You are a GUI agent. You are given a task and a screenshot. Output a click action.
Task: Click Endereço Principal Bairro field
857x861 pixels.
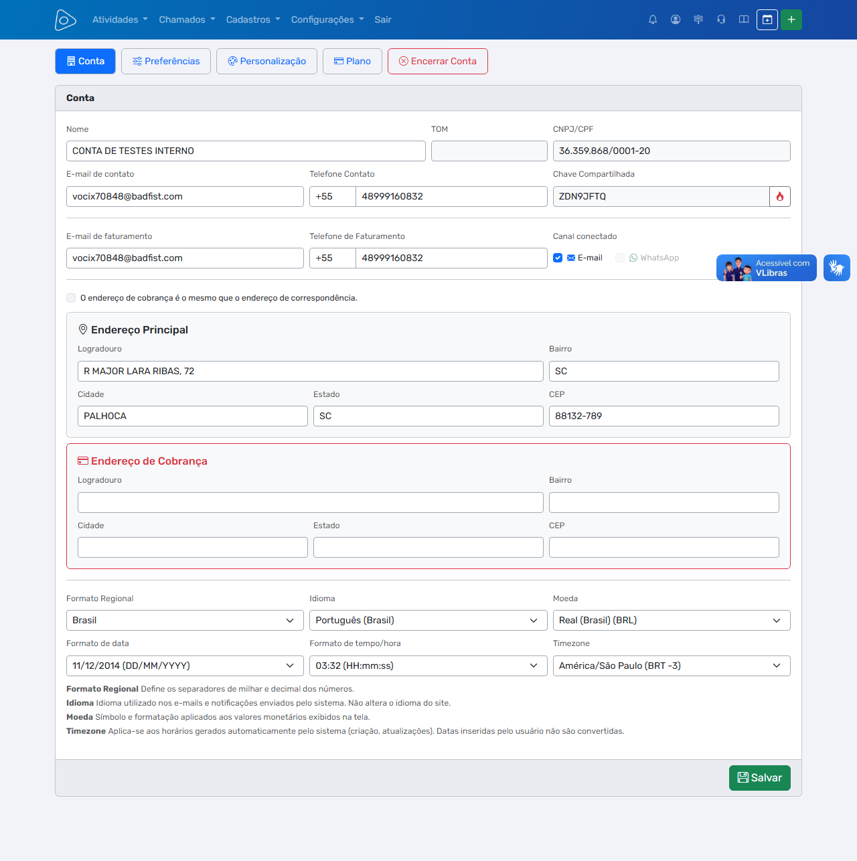coord(664,371)
